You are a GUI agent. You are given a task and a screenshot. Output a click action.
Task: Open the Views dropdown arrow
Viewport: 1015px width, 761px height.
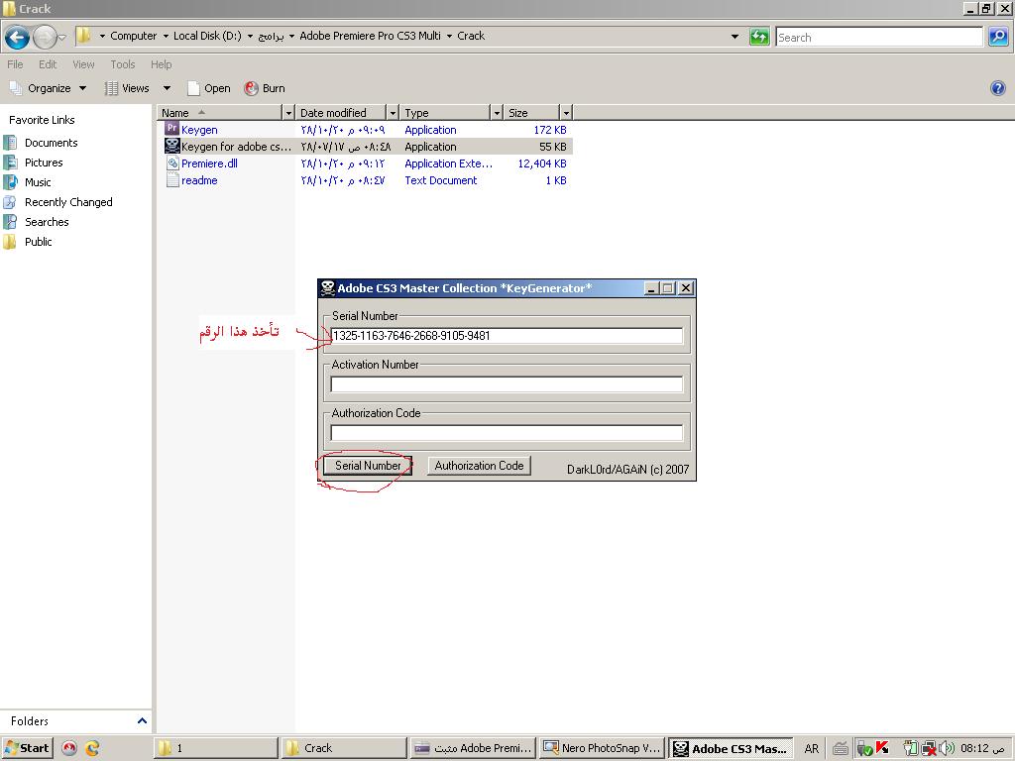167,88
